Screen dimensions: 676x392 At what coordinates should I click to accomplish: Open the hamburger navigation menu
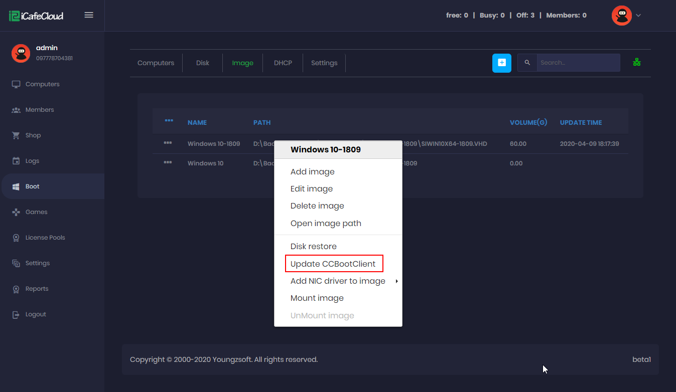point(89,15)
